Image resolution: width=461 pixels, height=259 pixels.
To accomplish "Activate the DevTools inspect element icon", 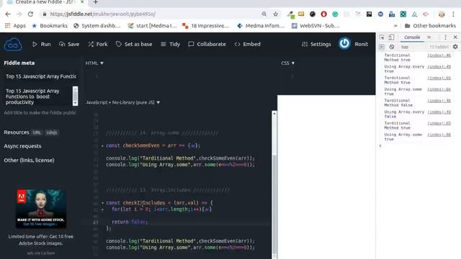I will (382, 37).
